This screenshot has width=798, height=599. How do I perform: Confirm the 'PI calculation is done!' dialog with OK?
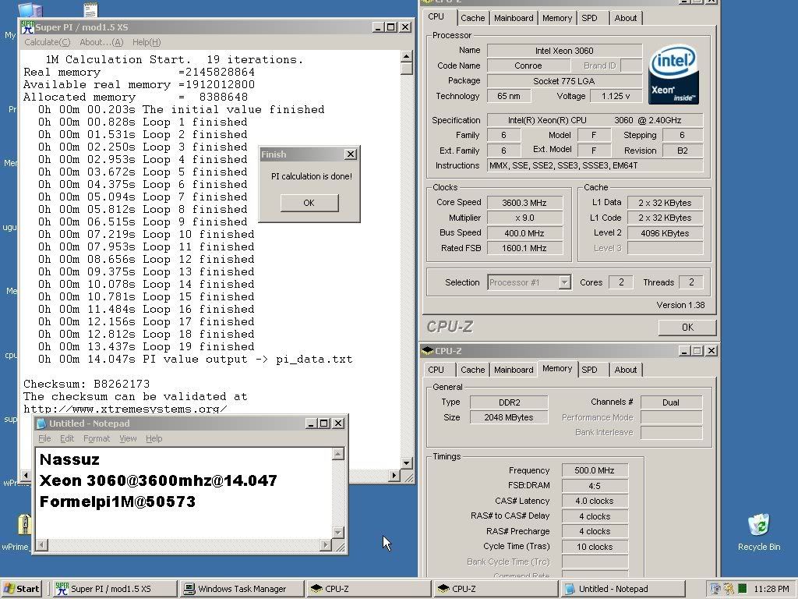point(309,203)
